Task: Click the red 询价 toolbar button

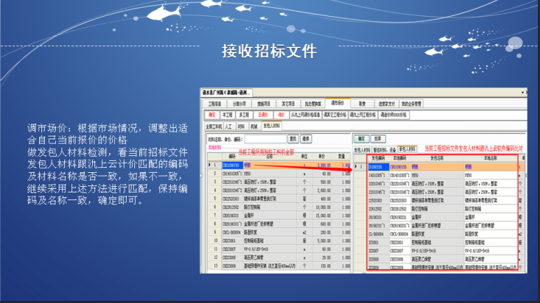Action: click(281, 115)
